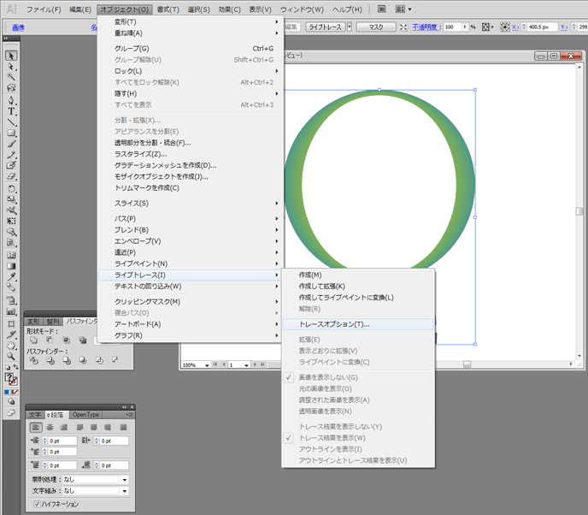Select the Zoom magnifier tool
Viewport: 588px width, 515px height.
tap(11, 355)
